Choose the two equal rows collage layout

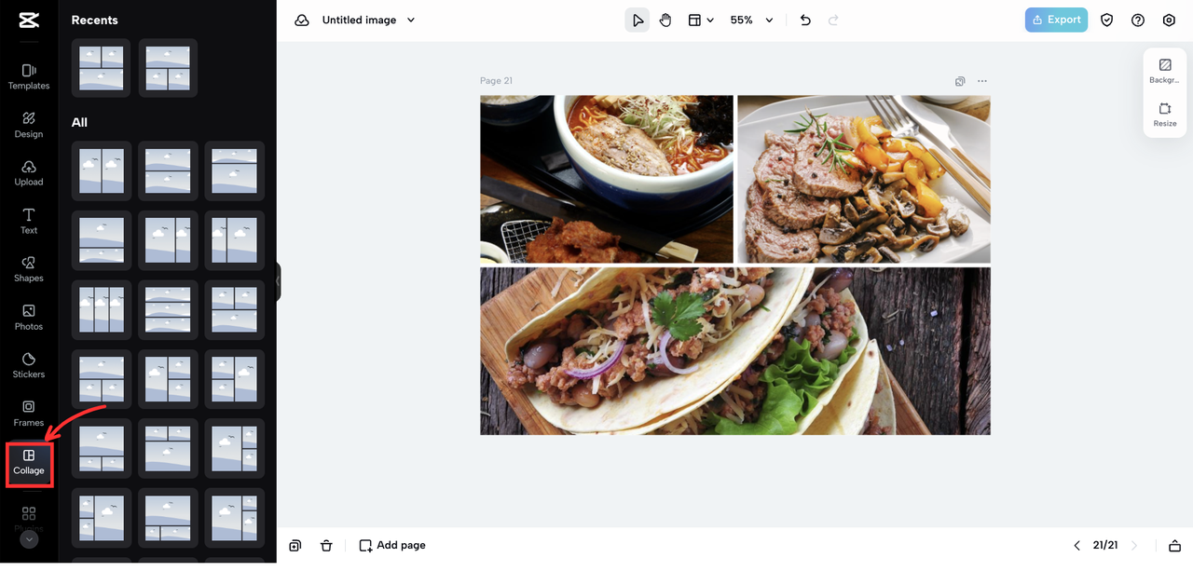coord(168,170)
